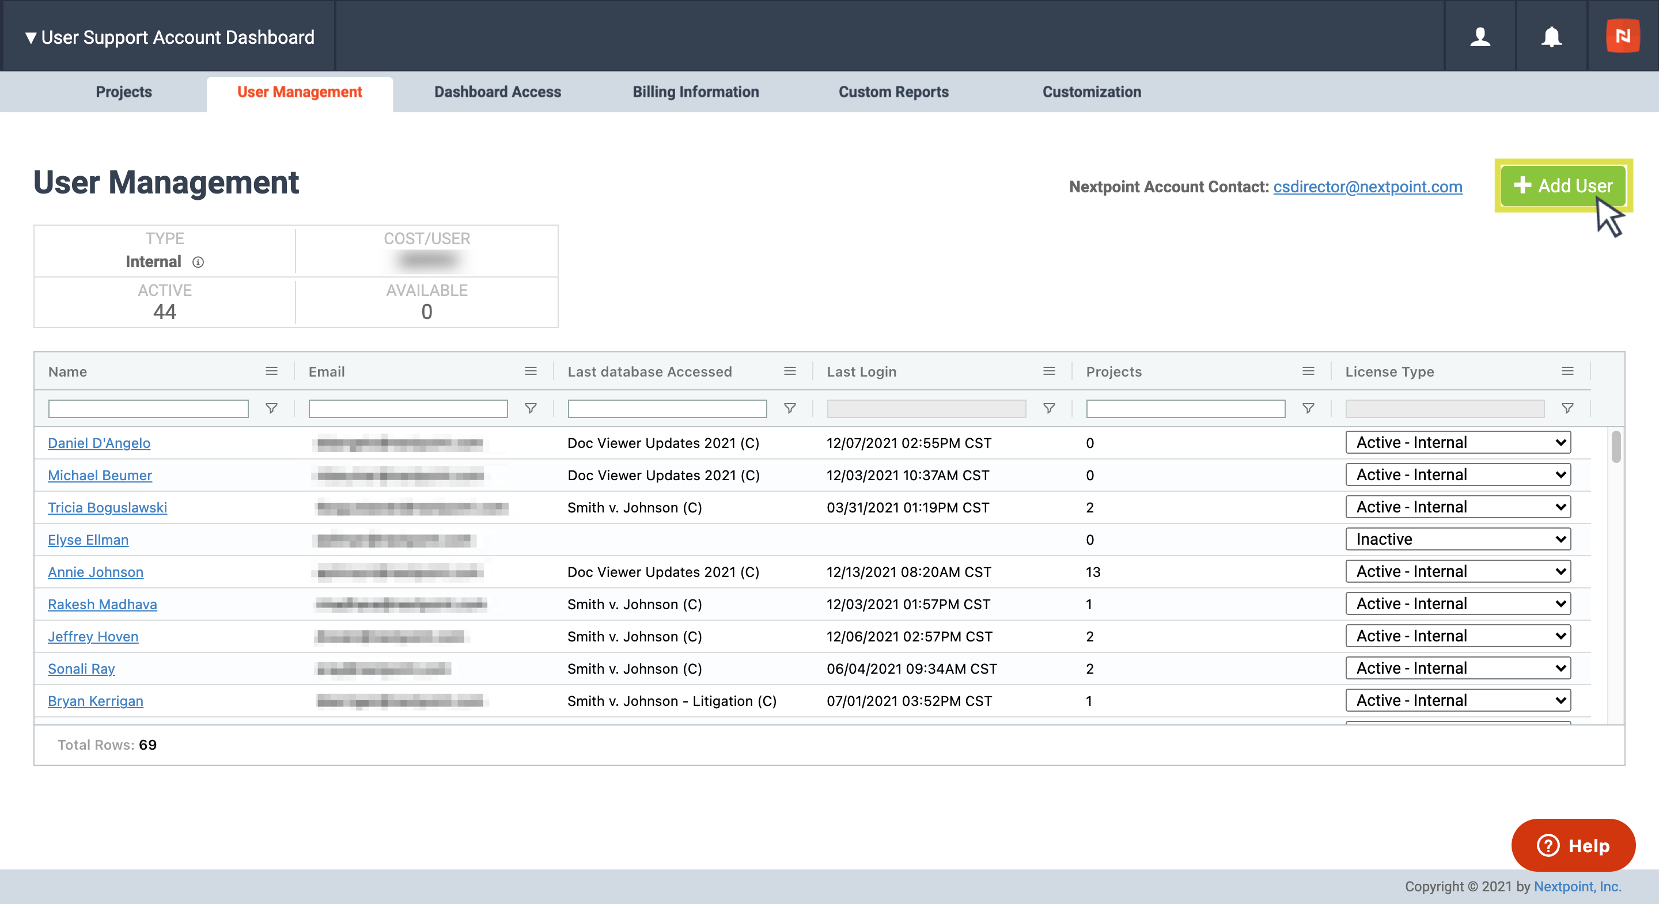Click the Name filter funnel icon
Viewport: 1659px width, 904px height.
(x=272, y=408)
